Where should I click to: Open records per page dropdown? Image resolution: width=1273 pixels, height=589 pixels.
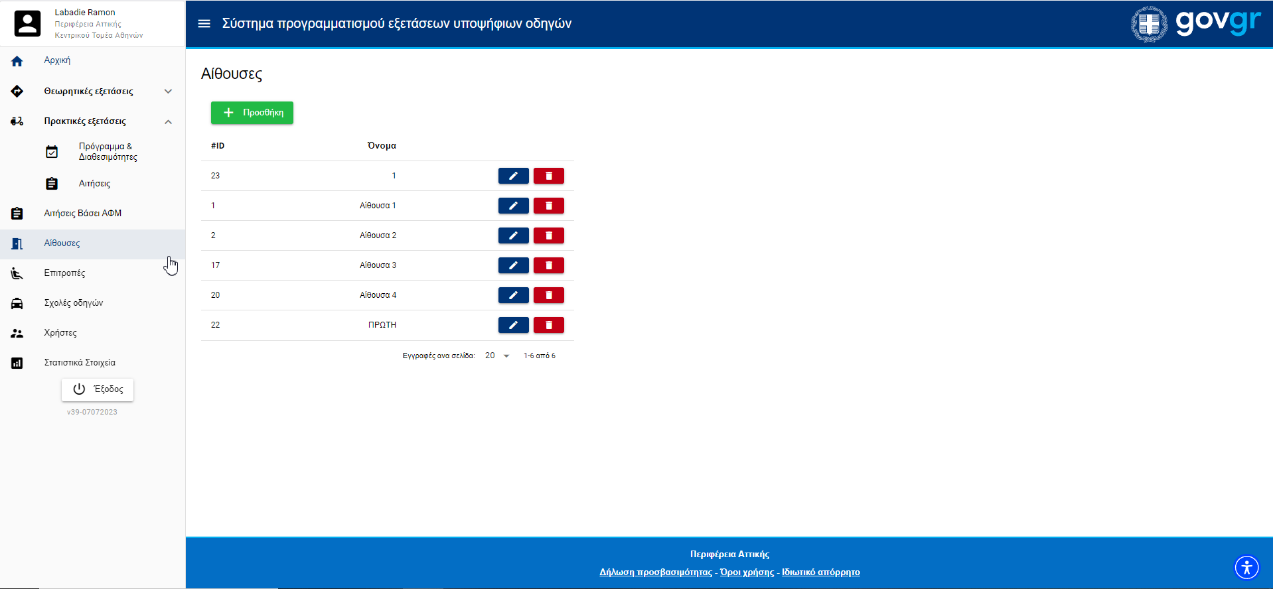[x=497, y=356]
